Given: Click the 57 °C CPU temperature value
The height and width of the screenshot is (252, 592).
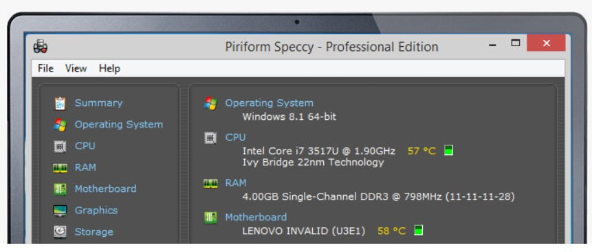Looking at the screenshot, I should (421, 151).
